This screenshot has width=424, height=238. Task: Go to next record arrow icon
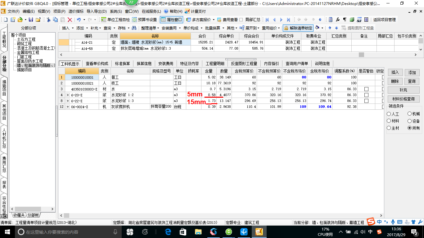[x=282, y=20]
